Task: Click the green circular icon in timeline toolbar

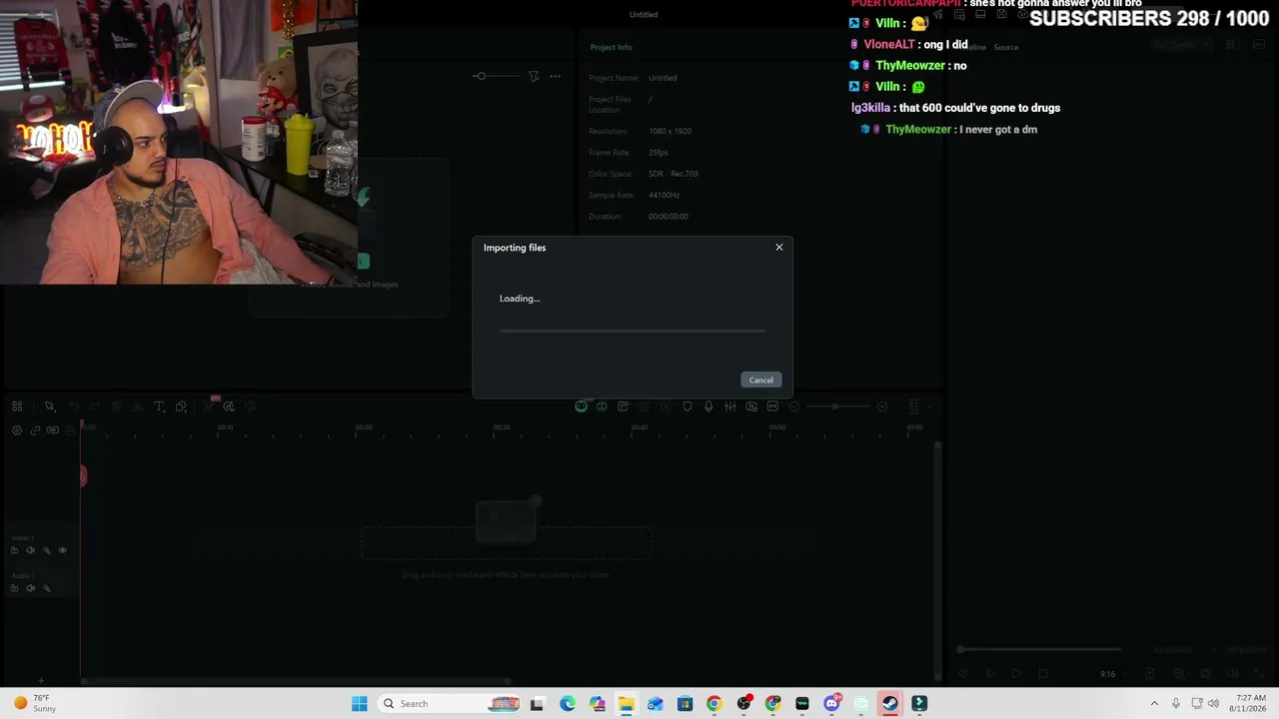Action: (x=581, y=406)
